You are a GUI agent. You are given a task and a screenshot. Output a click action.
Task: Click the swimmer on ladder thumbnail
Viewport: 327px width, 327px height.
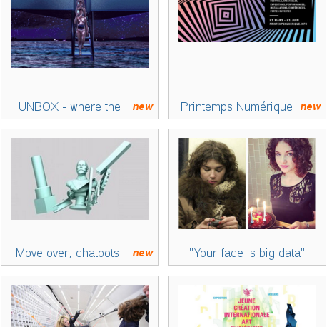click(x=80, y=34)
